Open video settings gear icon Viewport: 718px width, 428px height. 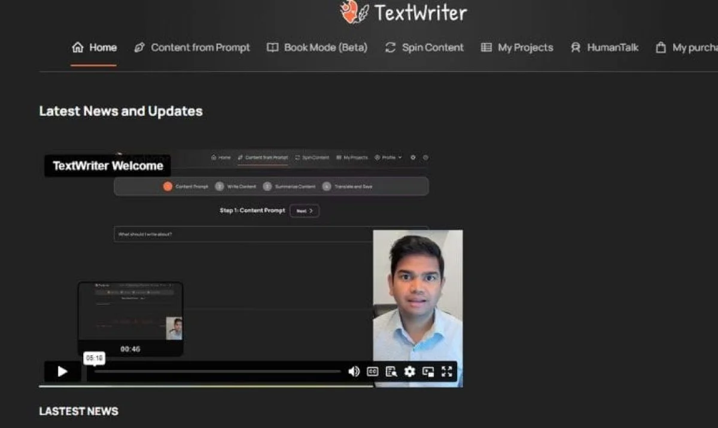click(409, 372)
